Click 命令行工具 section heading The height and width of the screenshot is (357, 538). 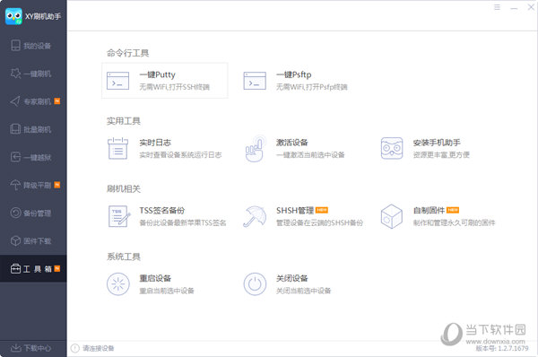click(127, 53)
